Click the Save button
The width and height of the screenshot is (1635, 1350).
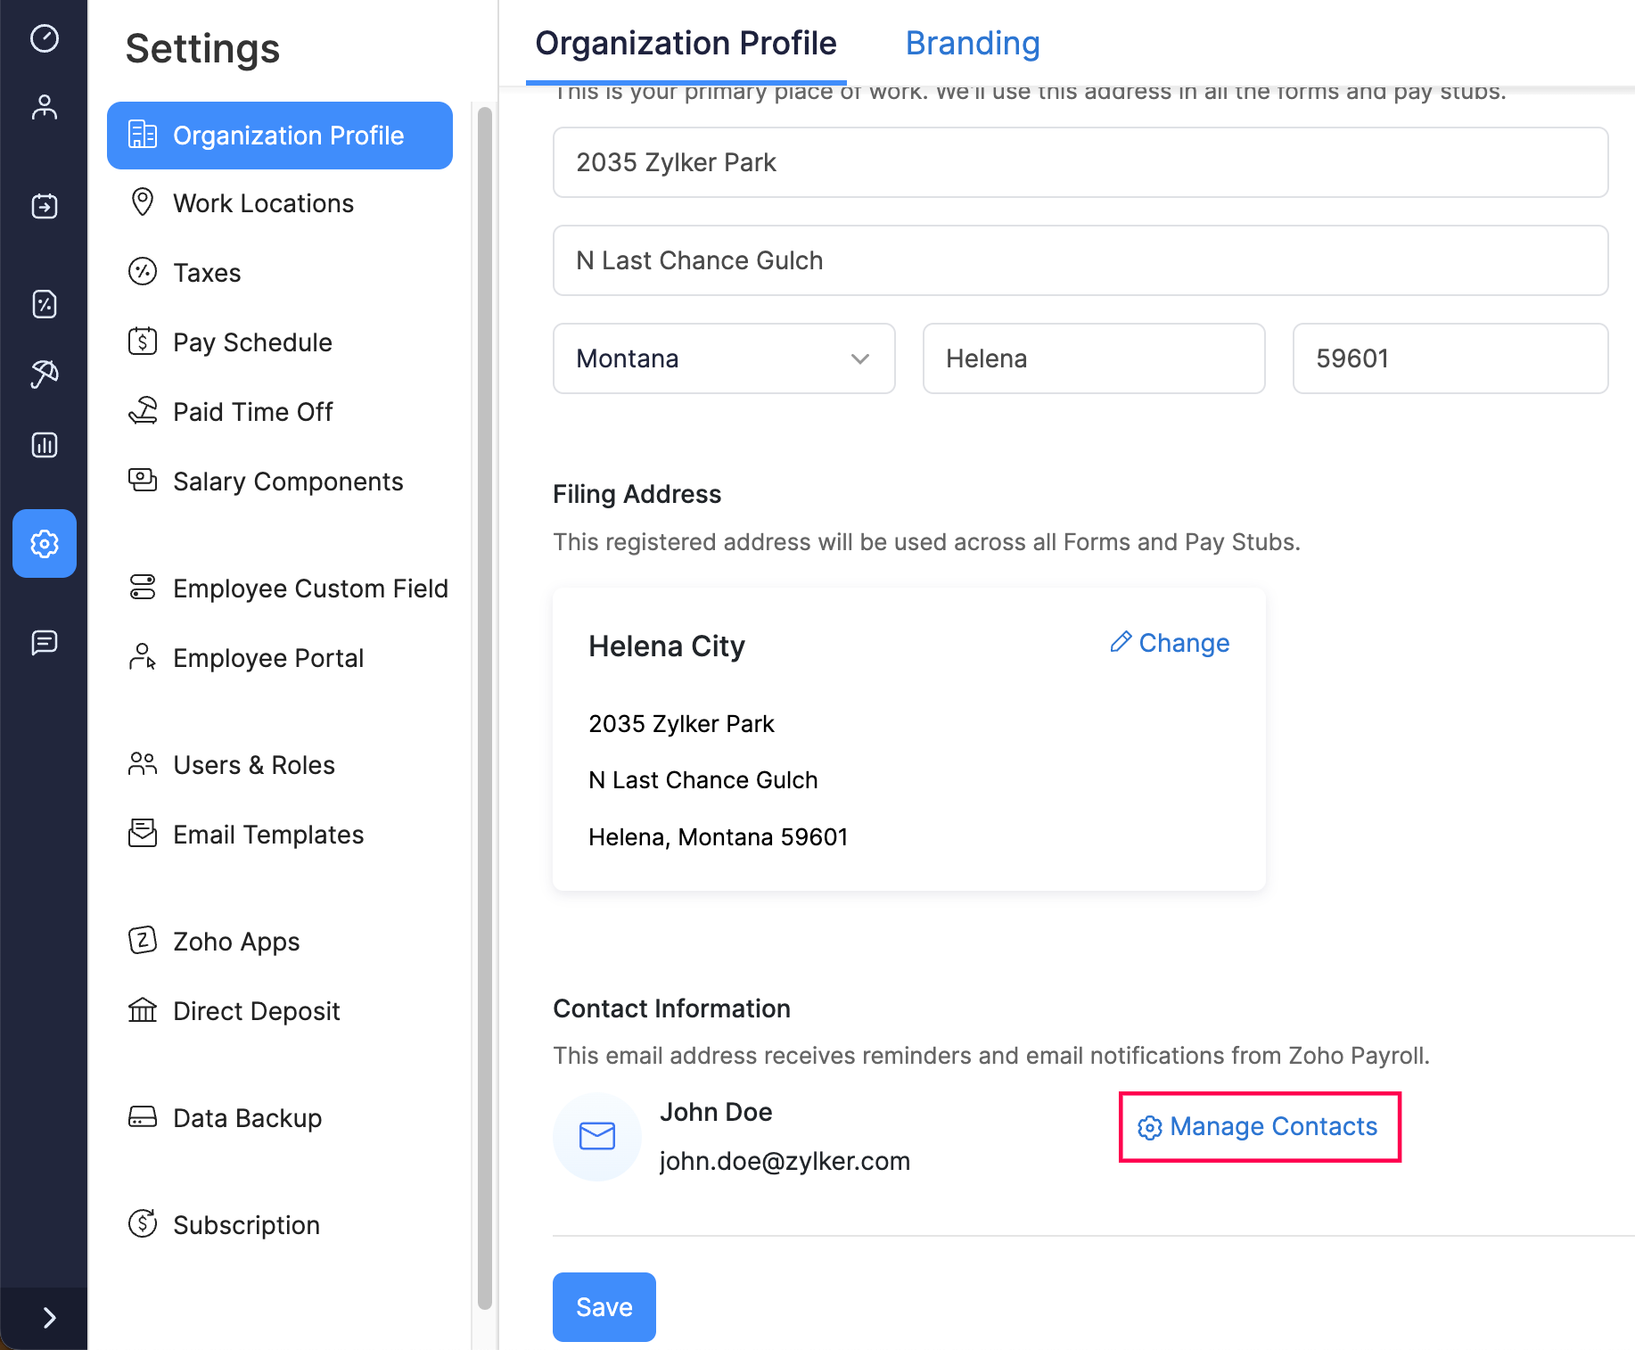[604, 1306]
